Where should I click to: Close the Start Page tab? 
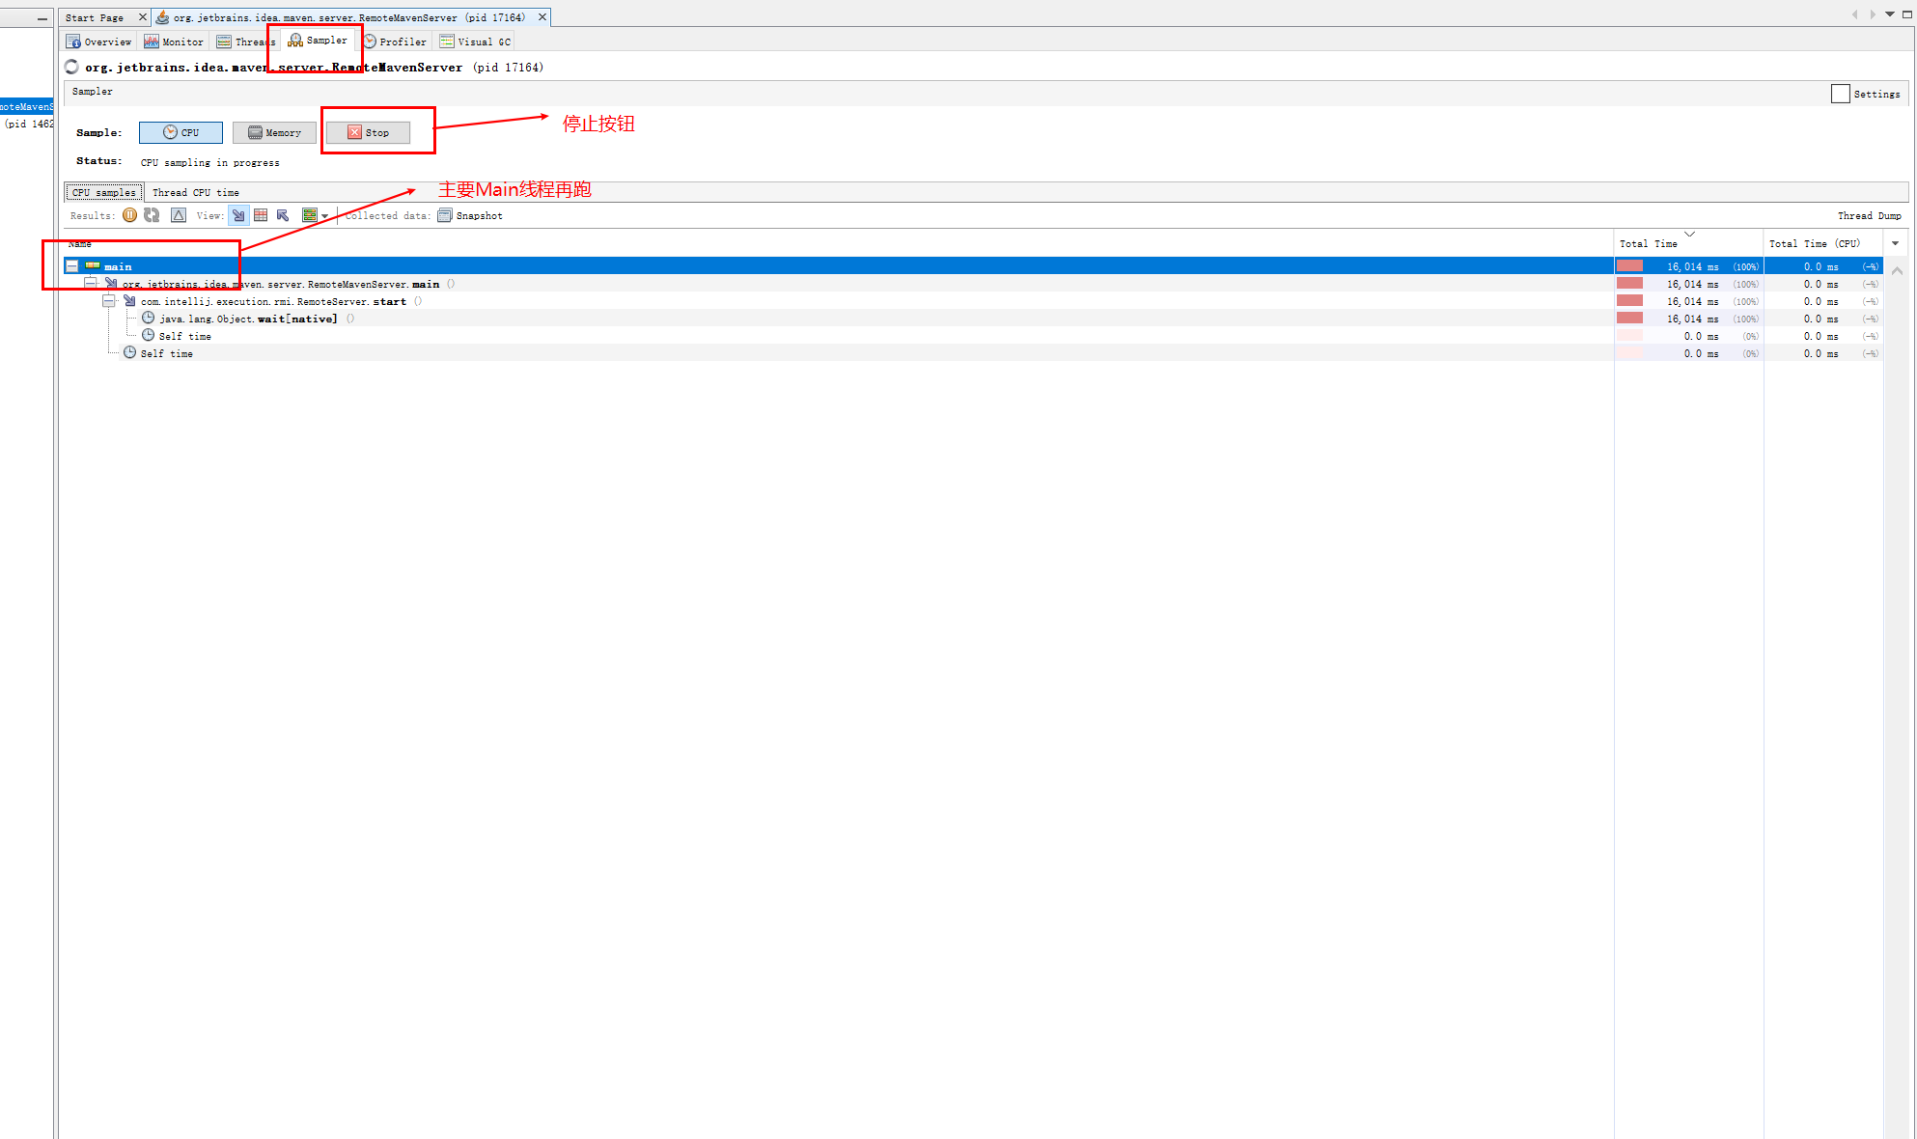coord(143,16)
